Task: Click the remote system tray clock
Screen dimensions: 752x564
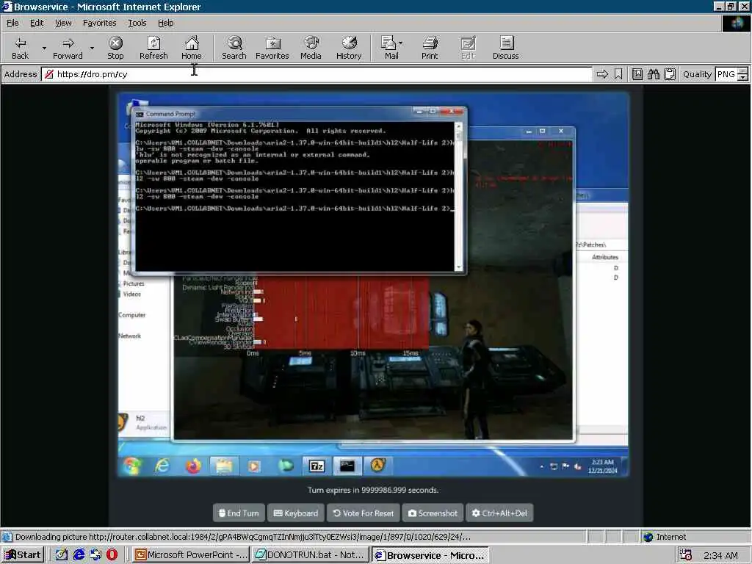Action: [602, 466]
